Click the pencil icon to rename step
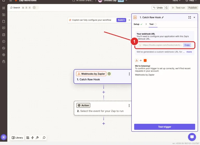Viewport: 200px width, 145px height. [x=162, y=17]
